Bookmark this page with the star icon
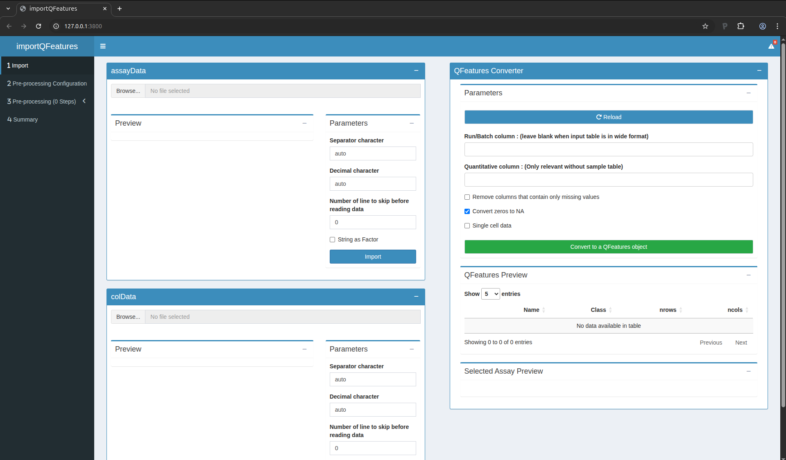Screen dimensions: 786x460 705,26
